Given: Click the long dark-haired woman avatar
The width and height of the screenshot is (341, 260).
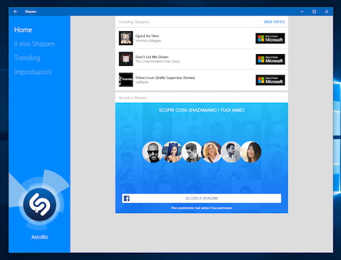Looking at the screenshot, I should tap(251, 152).
